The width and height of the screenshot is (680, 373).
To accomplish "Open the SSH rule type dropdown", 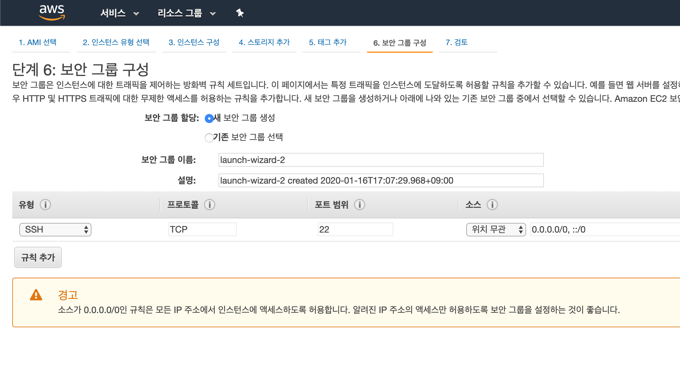I will (x=55, y=230).
